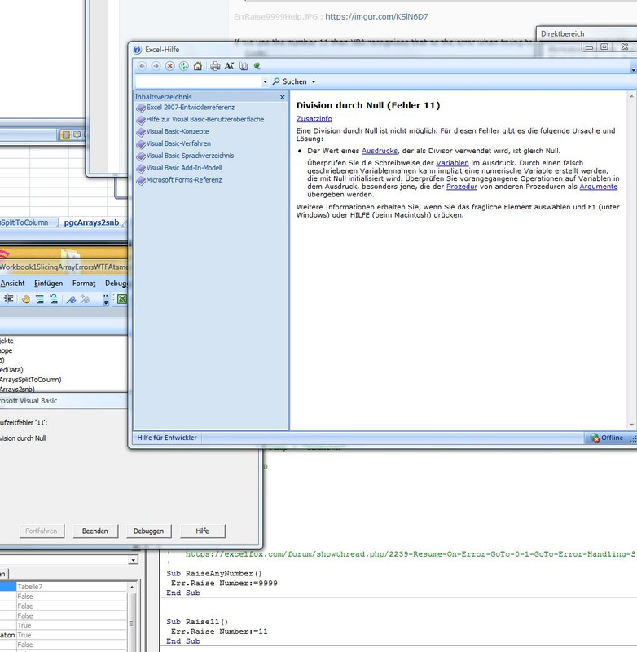Open the help search box history dropdown
This screenshot has height=652, width=637.
[265, 82]
